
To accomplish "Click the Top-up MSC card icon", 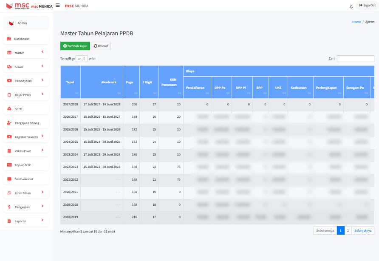I will [9, 165].
